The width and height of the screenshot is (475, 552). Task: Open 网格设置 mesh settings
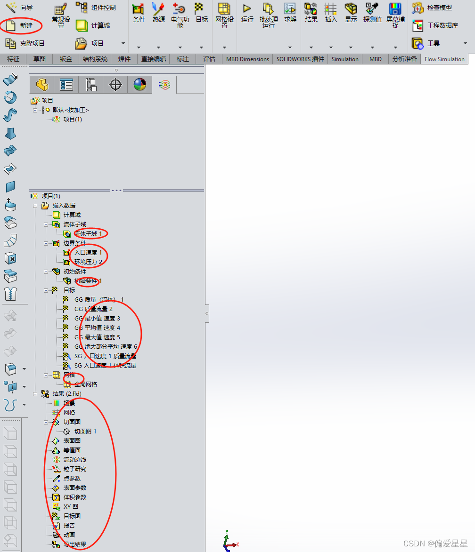pyautogui.click(x=224, y=16)
